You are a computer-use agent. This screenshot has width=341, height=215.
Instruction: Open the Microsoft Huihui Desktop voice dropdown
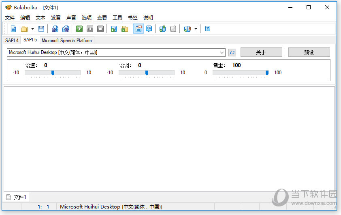coord(116,52)
